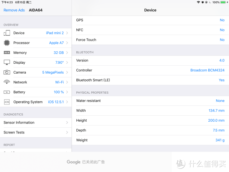Tap the GPS row

click(150, 20)
